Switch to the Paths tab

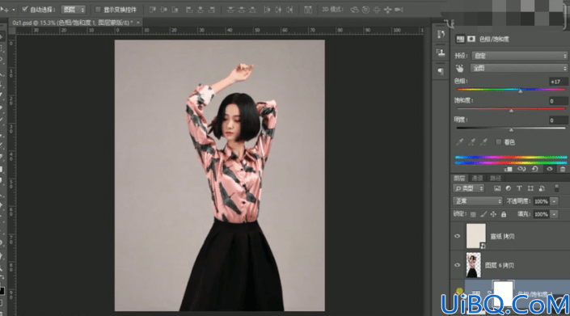point(496,178)
